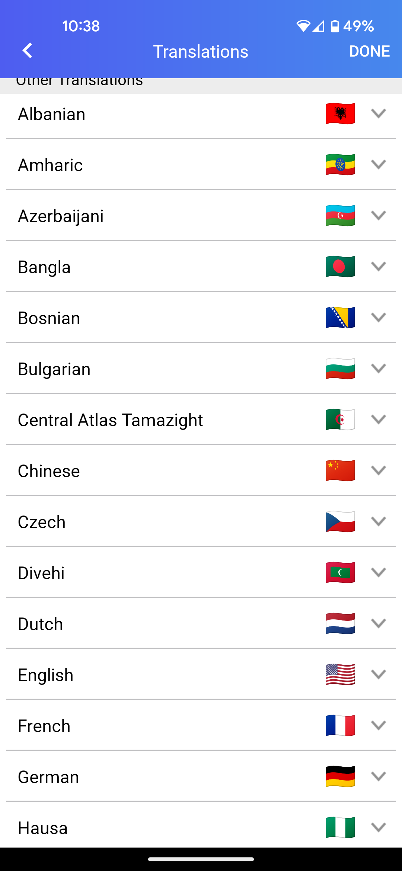402x871 pixels.
Task: Tap the Bangladesh flag beside Bangla
Action: tap(340, 267)
